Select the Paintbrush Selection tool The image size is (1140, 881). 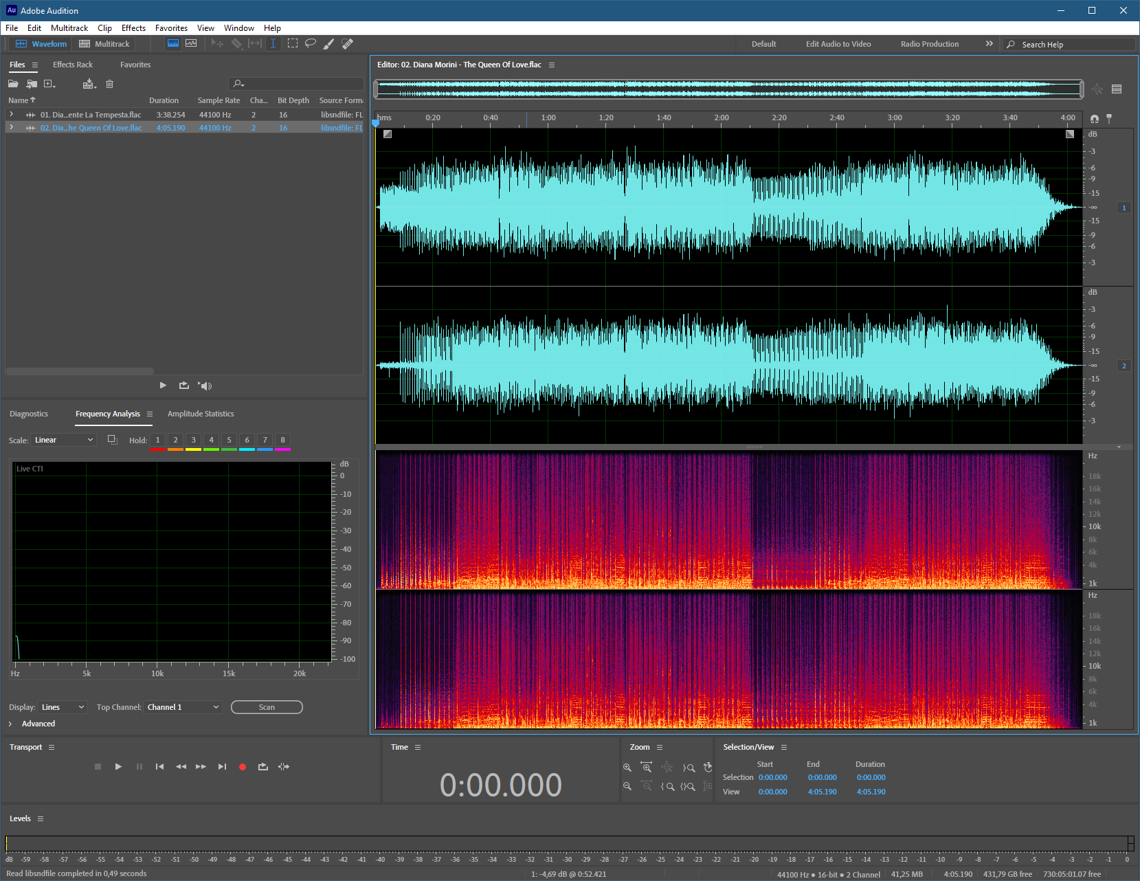point(329,43)
